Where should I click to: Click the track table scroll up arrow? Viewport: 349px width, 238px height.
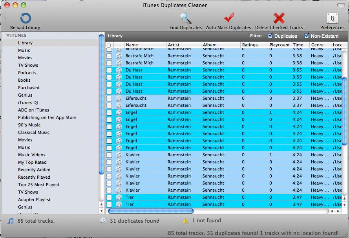(x=344, y=198)
